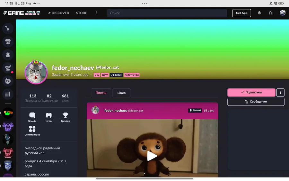Open your account avatar menu

tap(282, 13)
